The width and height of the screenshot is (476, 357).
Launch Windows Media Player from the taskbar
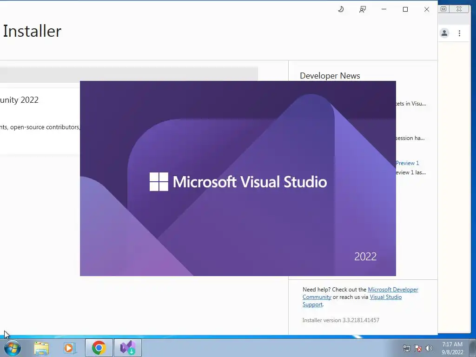tap(70, 348)
